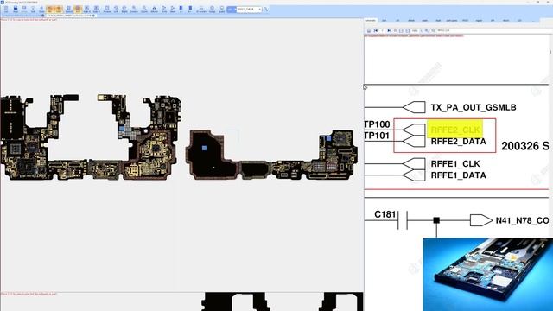Viewport: 553px width, 311px height.
Task: Click the blue pad on the left-hand board
Action: click(122, 129)
